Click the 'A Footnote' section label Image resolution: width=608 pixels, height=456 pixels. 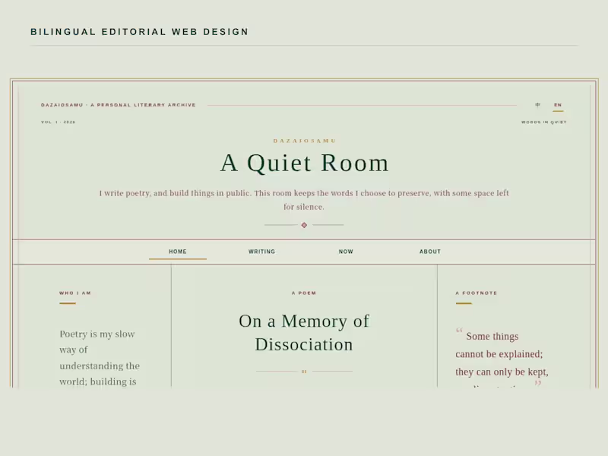pos(477,293)
